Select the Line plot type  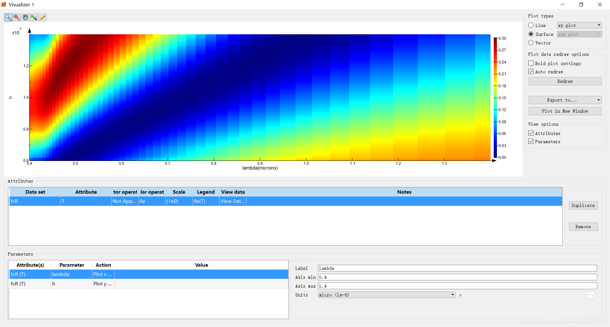coord(531,25)
